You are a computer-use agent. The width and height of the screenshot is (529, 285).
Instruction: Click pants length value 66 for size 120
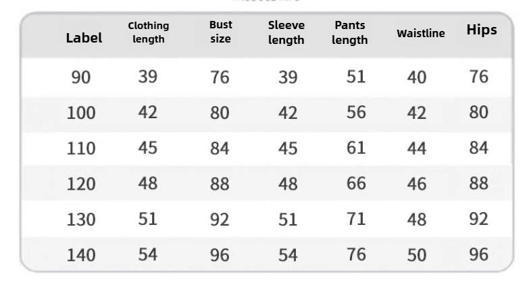click(356, 183)
